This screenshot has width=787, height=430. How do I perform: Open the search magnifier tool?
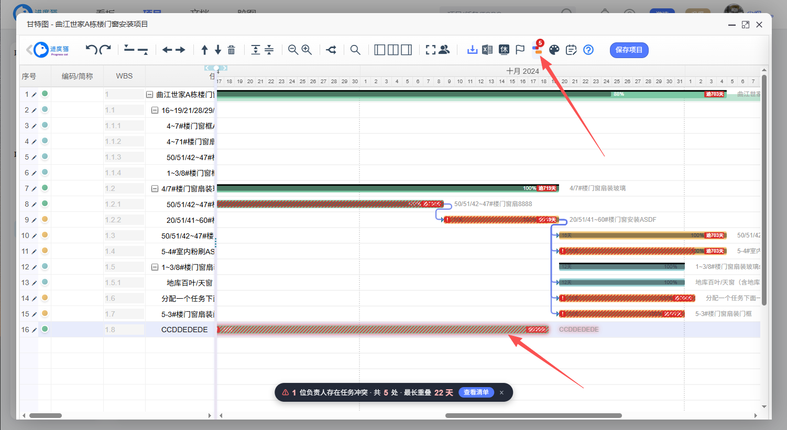pos(355,50)
